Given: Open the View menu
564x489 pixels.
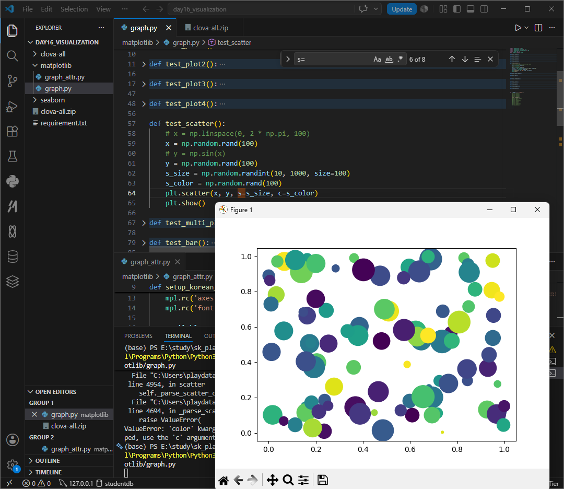Looking at the screenshot, I should [103, 9].
